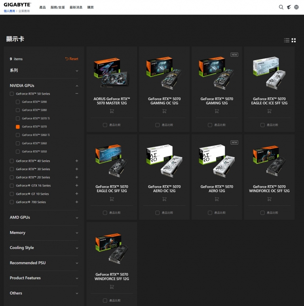Expand GeForce GTX 16 Series plus icon

[x=77, y=185]
